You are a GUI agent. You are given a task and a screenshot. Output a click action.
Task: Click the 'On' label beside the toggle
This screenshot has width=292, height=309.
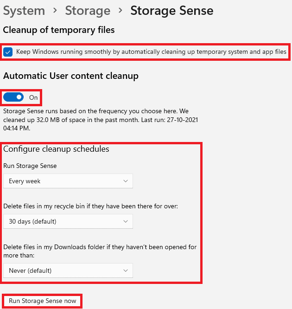pos(33,97)
